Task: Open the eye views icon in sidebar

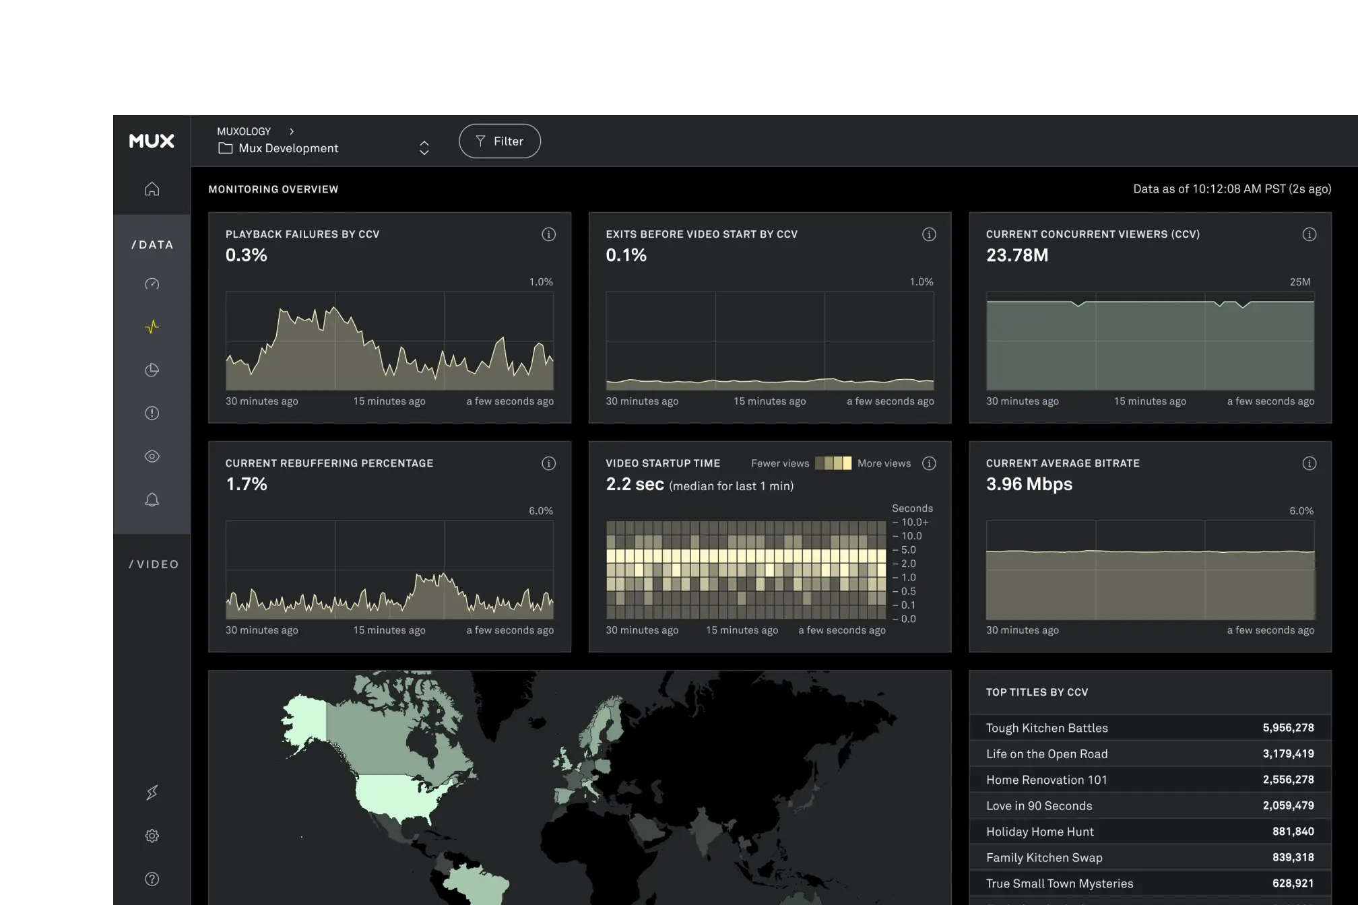Action: 152,457
